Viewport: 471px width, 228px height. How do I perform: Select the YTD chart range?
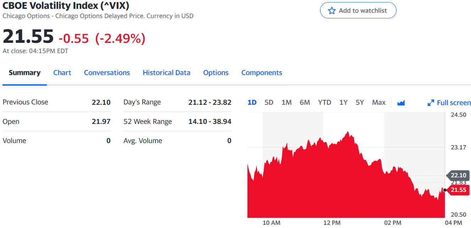click(x=324, y=102)
